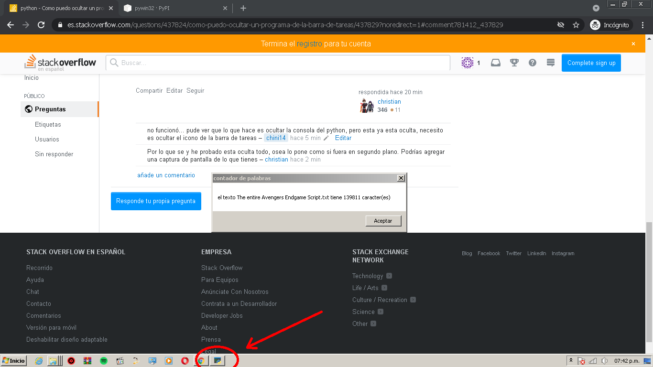Launch Spotify from the taskbar
653x367 pixels.
click(104, 361)
